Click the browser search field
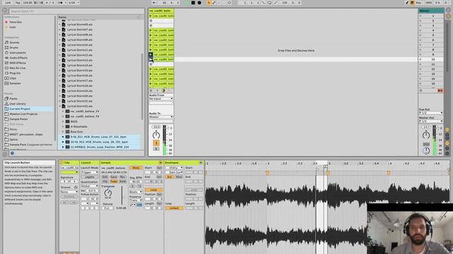Image resolution: width=453 pixels, height=254 pixels. pos(76,11)
